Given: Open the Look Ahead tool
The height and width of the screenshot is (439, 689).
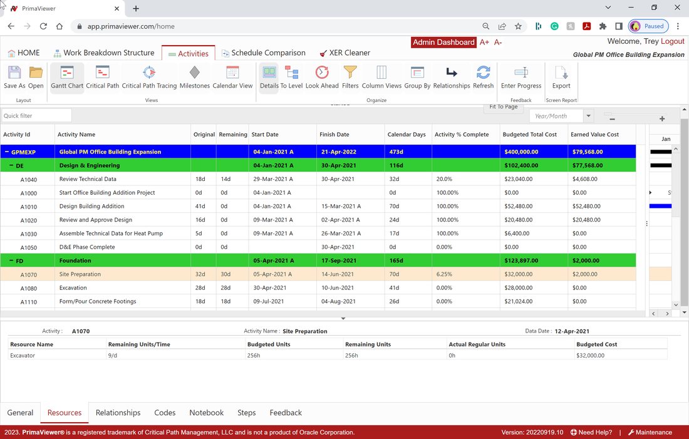Looking at the screenshot, I should point(322,77).
